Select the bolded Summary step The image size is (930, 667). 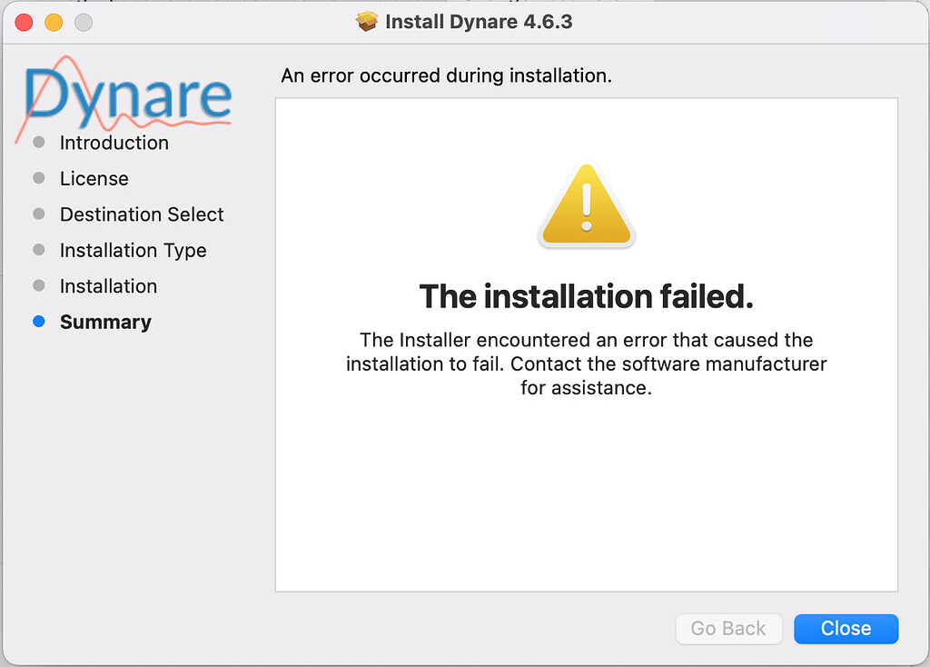[105, 322]
